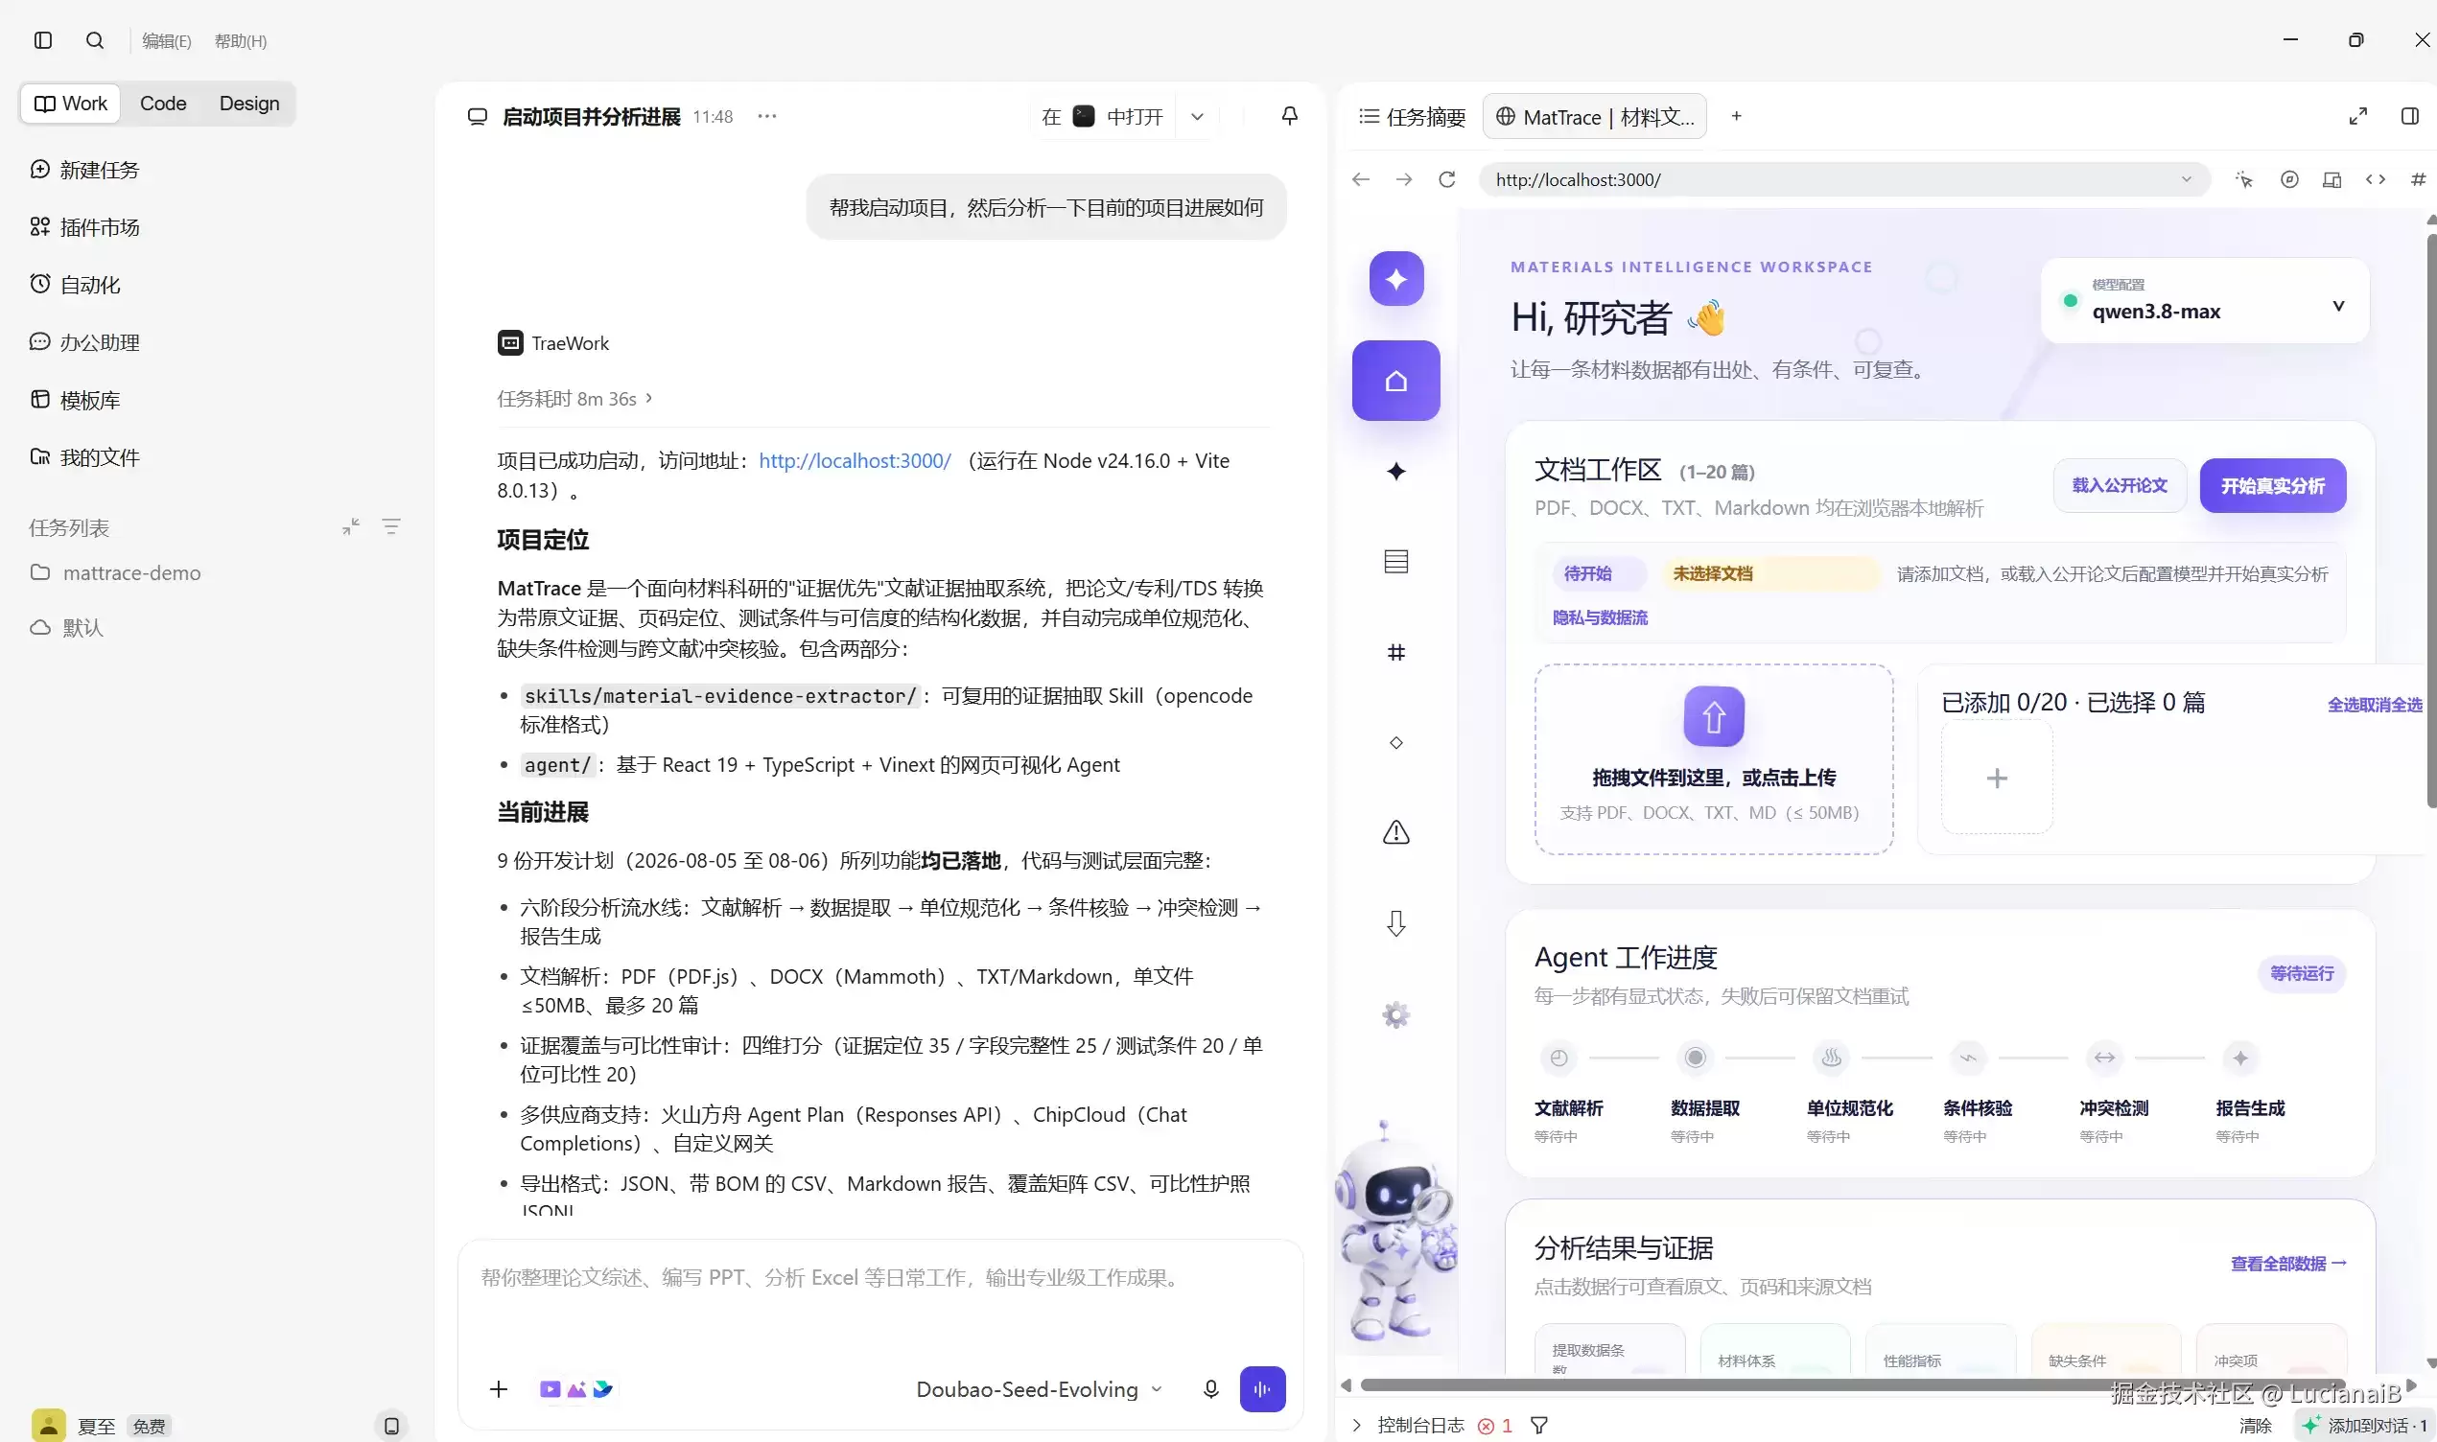Toggle the right side panel icon
This screenshot has width=2437, height=1442.
pos(2410,116)
